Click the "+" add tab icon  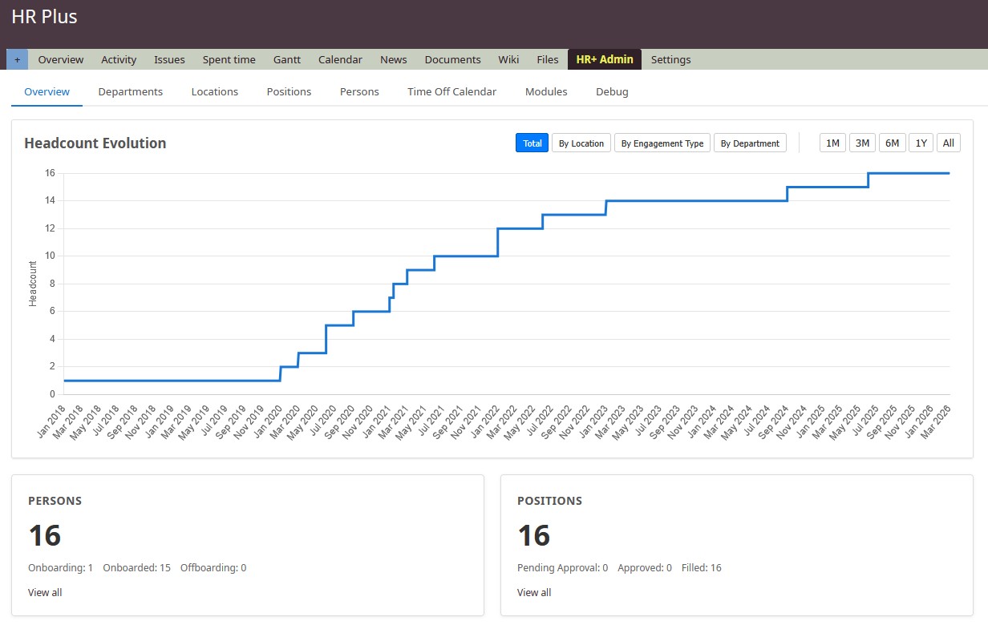coord(17,59)
